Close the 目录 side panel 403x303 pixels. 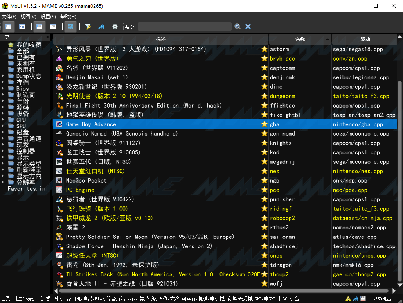coord(48,37)
